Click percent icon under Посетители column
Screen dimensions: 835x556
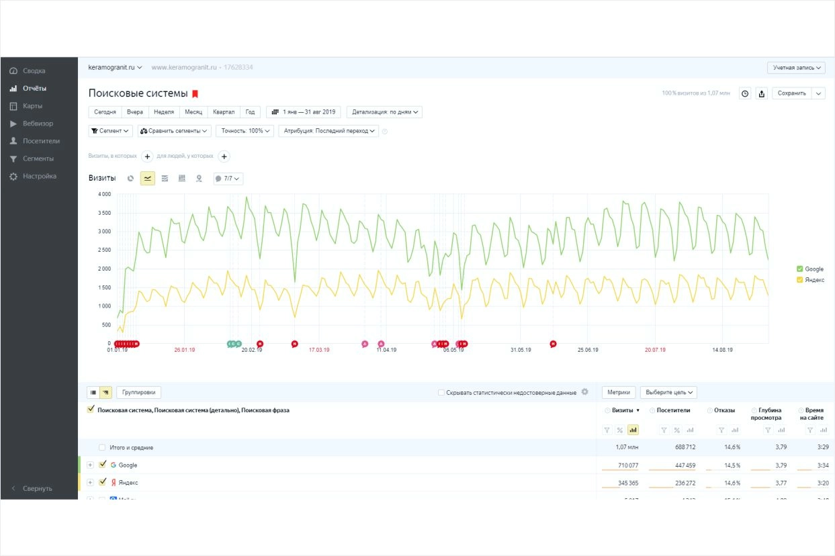pyautogui.click(x=677, y=430)
